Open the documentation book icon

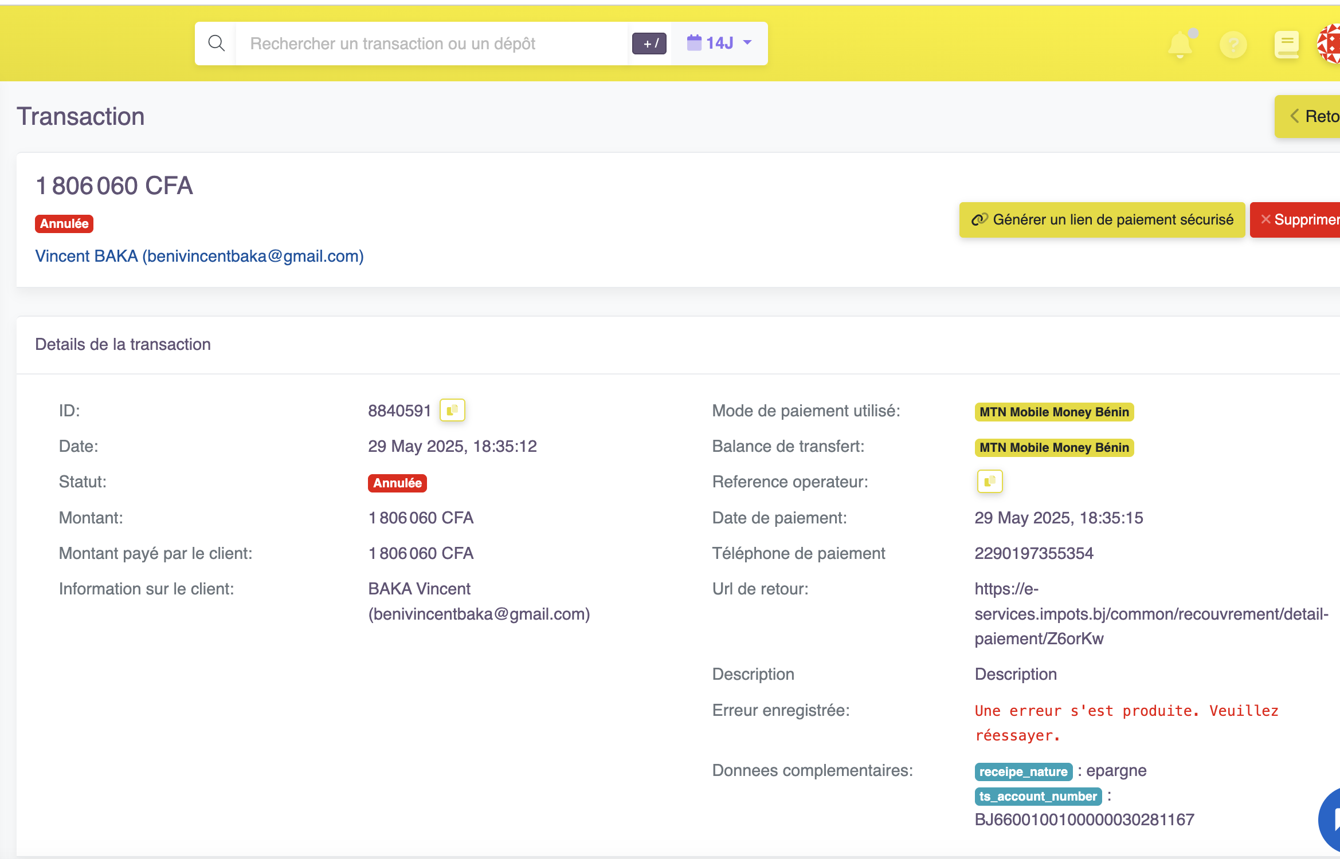pyautogui.click(x=1286, y=45)
